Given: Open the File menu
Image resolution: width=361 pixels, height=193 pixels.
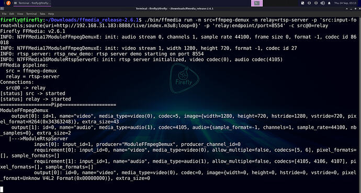Looking at the screenshot, I should point(4,14).
